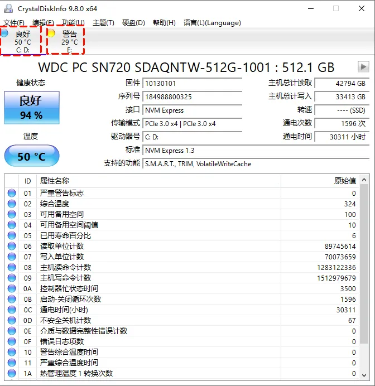Click status icon for 0F 错误日志项数 row

click(x=12, y=341)
